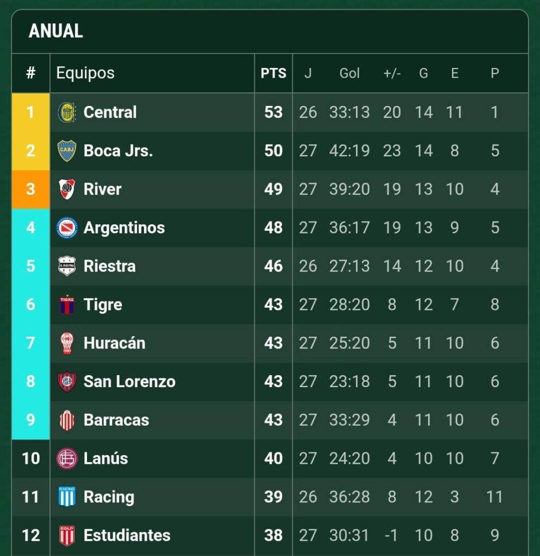Click the Boca Jrs. club crest

point(67,151)
